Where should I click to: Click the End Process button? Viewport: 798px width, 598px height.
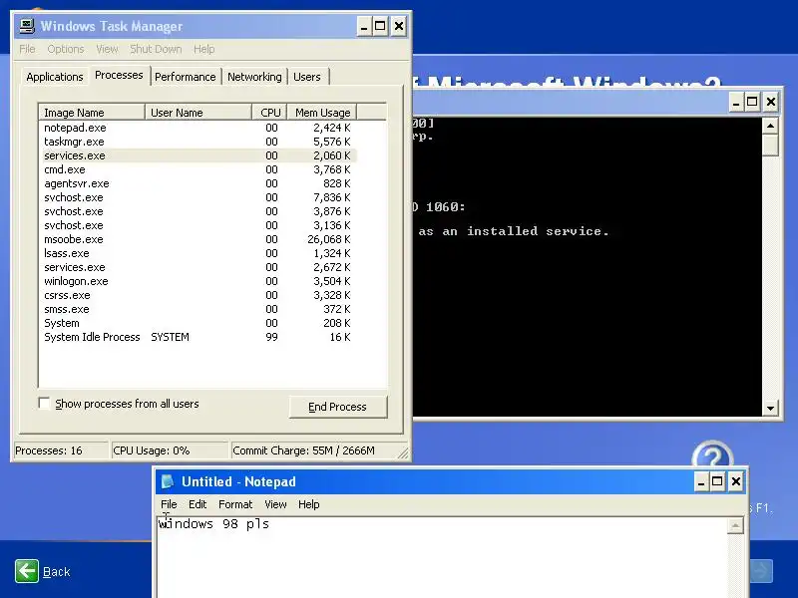click(x=338, y=407)
